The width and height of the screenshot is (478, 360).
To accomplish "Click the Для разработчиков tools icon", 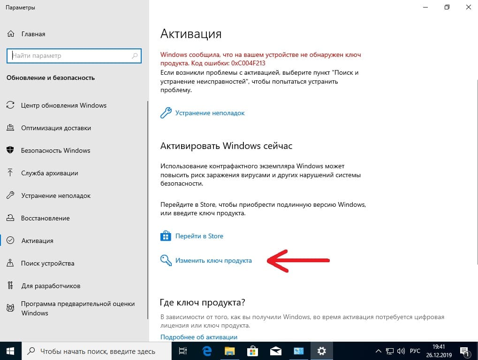I will pyautogui.click(x=10, y=285).
